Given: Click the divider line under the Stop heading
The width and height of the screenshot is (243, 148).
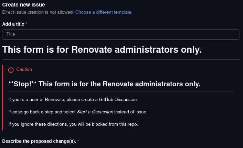Looking at the screenshot, I should point(121,91).
